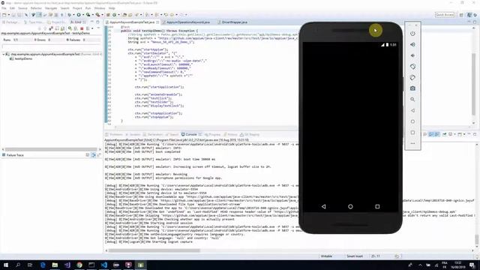Select the Package Explorer tab
The height and width of the screenshot is (270, 480).
pos(11,22)
